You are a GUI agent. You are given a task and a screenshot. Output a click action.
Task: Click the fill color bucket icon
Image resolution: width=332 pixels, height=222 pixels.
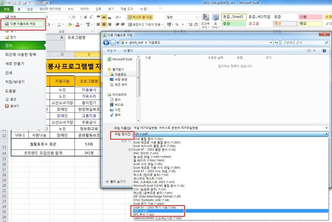[x=70, y=25]
